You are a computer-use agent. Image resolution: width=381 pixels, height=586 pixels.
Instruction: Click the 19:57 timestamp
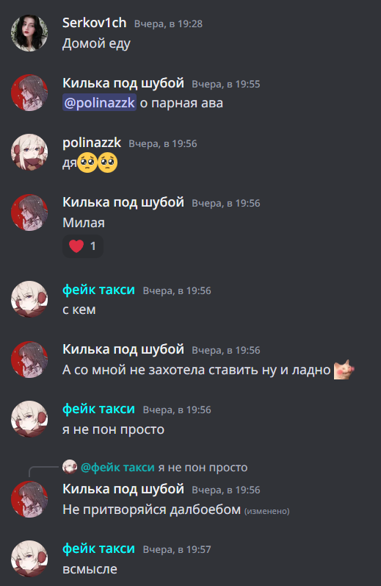tap(177, 549)
